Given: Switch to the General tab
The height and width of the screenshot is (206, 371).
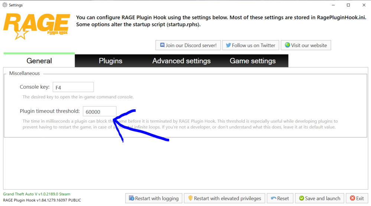Looking at the screenshot, I should (x=39, y=61).
